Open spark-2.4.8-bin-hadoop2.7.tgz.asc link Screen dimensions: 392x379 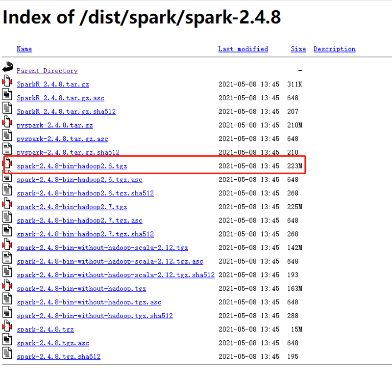(79, 220)
